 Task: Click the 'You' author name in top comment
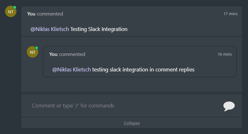[x=31, y=14]
